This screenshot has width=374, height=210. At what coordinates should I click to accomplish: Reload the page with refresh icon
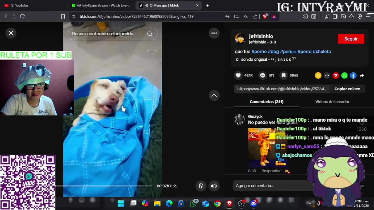point(22,17)
